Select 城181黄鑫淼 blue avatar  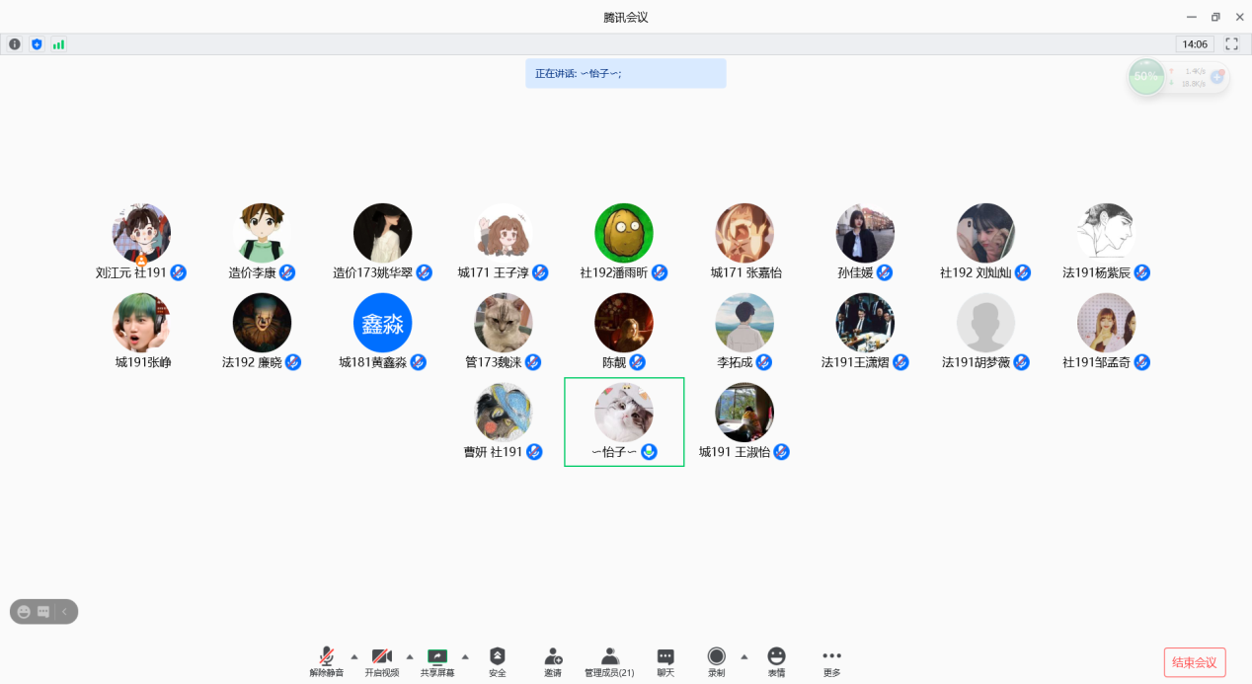click(382, 323)
